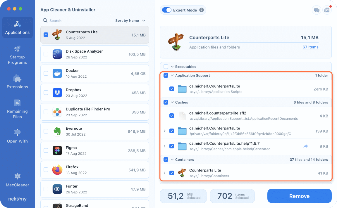Click the Evernote elephant icon
The image size is (337, 208).
(x=57, y=131)
